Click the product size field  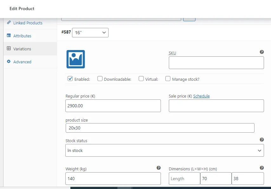click(160, 128)
